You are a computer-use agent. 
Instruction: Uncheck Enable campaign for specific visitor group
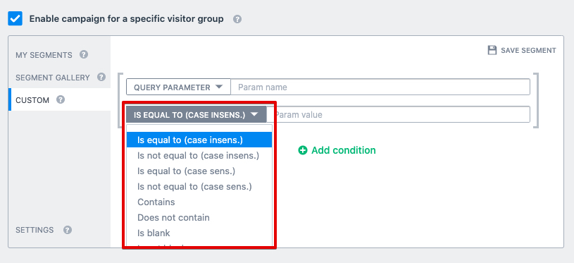pyautogui.click(x=15, y=18)
